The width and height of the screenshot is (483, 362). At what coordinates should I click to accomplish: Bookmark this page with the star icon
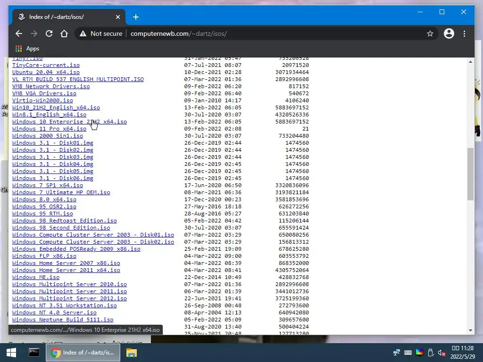430,33
